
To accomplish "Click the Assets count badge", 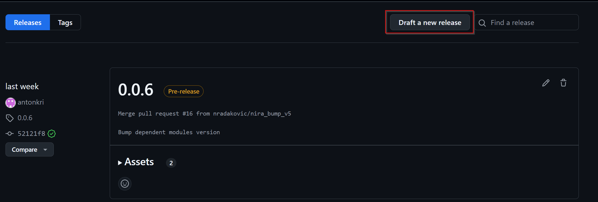I will pos(171,163).
